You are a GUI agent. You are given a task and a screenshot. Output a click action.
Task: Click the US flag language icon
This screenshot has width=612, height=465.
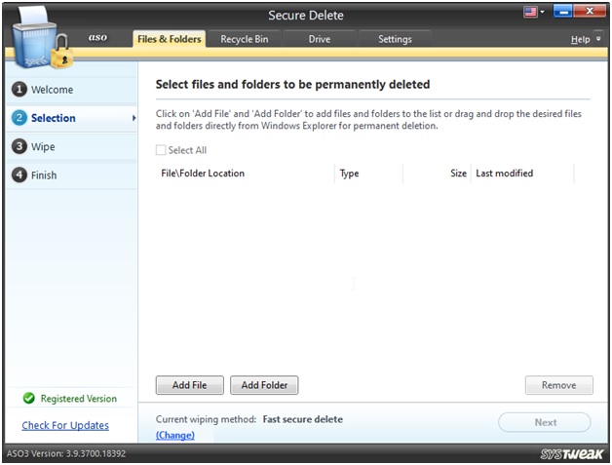(x=531, y=14)
